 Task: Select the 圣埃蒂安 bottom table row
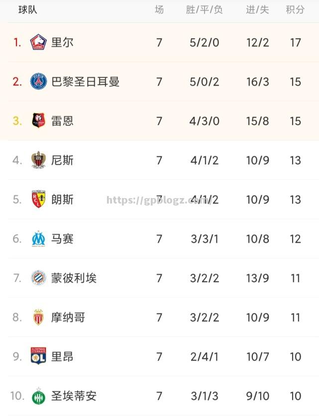(159, 396)
